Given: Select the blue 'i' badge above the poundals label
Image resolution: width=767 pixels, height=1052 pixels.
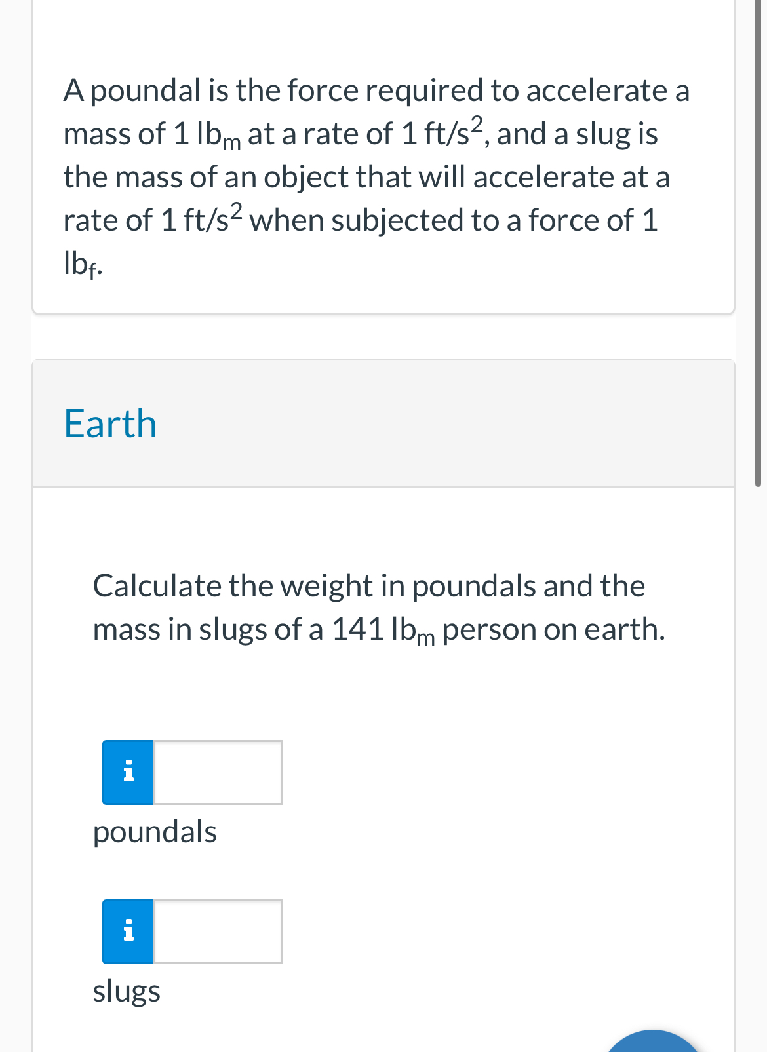Looking at the screenshot, I should click(x=128, y=772).
